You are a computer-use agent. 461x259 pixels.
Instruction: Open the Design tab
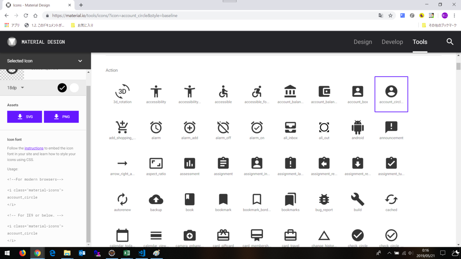(x=363, y=42)
